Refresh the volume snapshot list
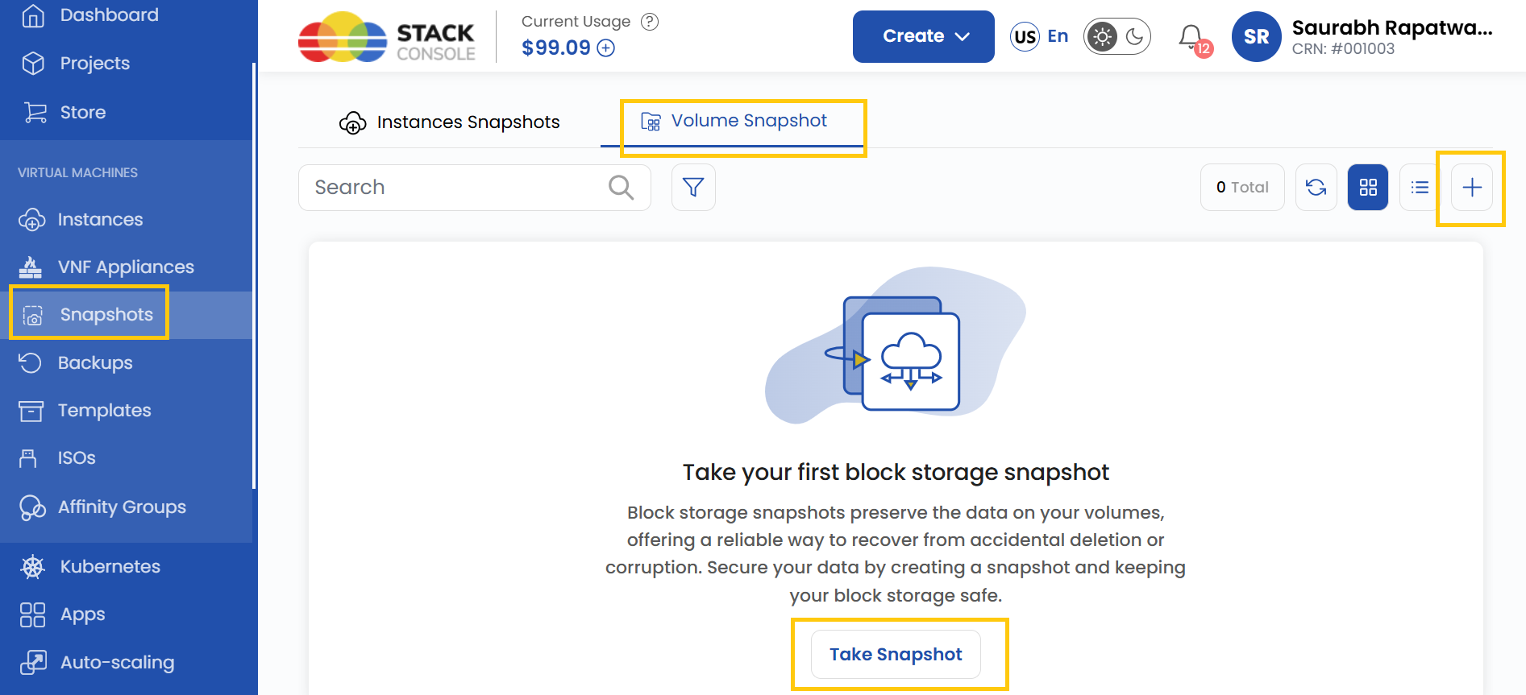1526x695 pixels. tap(1316, 188)
